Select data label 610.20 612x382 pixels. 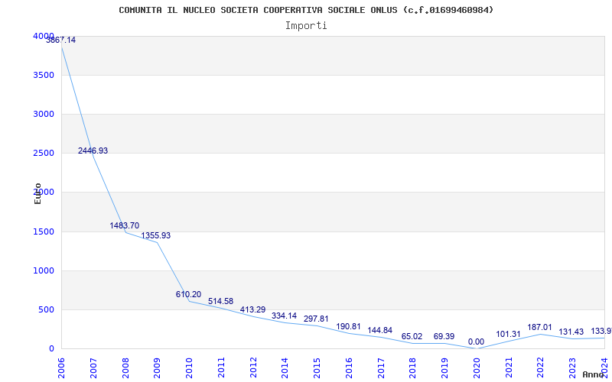click(x=188, y=294)
